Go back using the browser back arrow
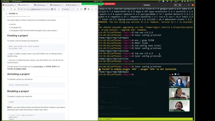 point(4,9)
